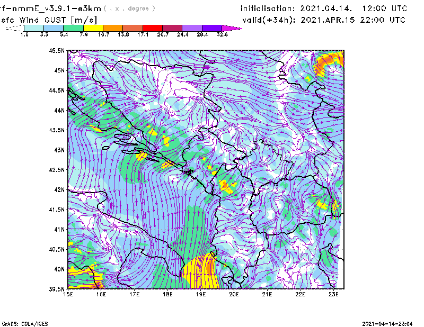This screenshot has height=327, width=424.
Task: Click the '16E' longitude label
Action: [101, 294]
